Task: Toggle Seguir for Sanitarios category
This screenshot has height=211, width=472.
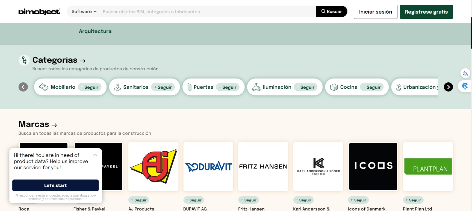Action: click(x=163, y=87)
